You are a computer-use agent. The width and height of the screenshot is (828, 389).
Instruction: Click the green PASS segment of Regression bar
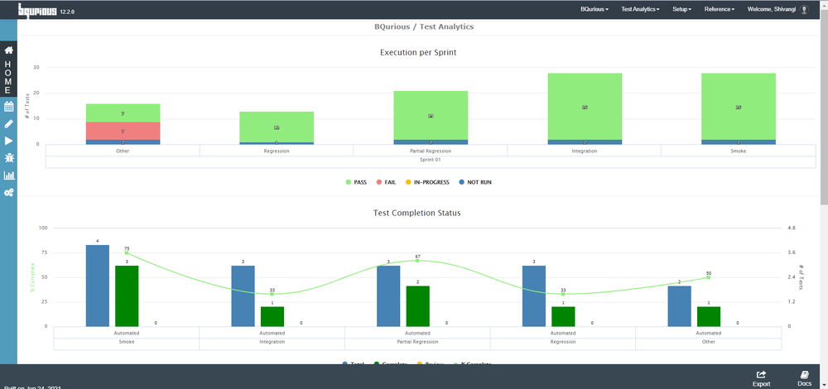[277, 127]
